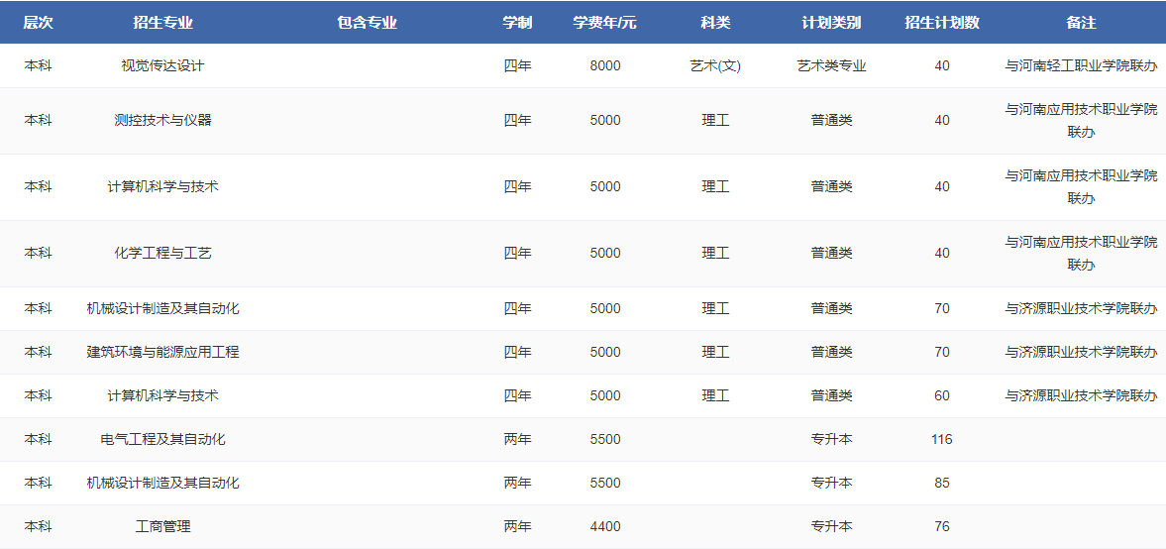Viewport: 1166px width, 549px height.
Task: Click the 与河南轻工职业学院联办 remark cell
Action: coord(1081,65)
